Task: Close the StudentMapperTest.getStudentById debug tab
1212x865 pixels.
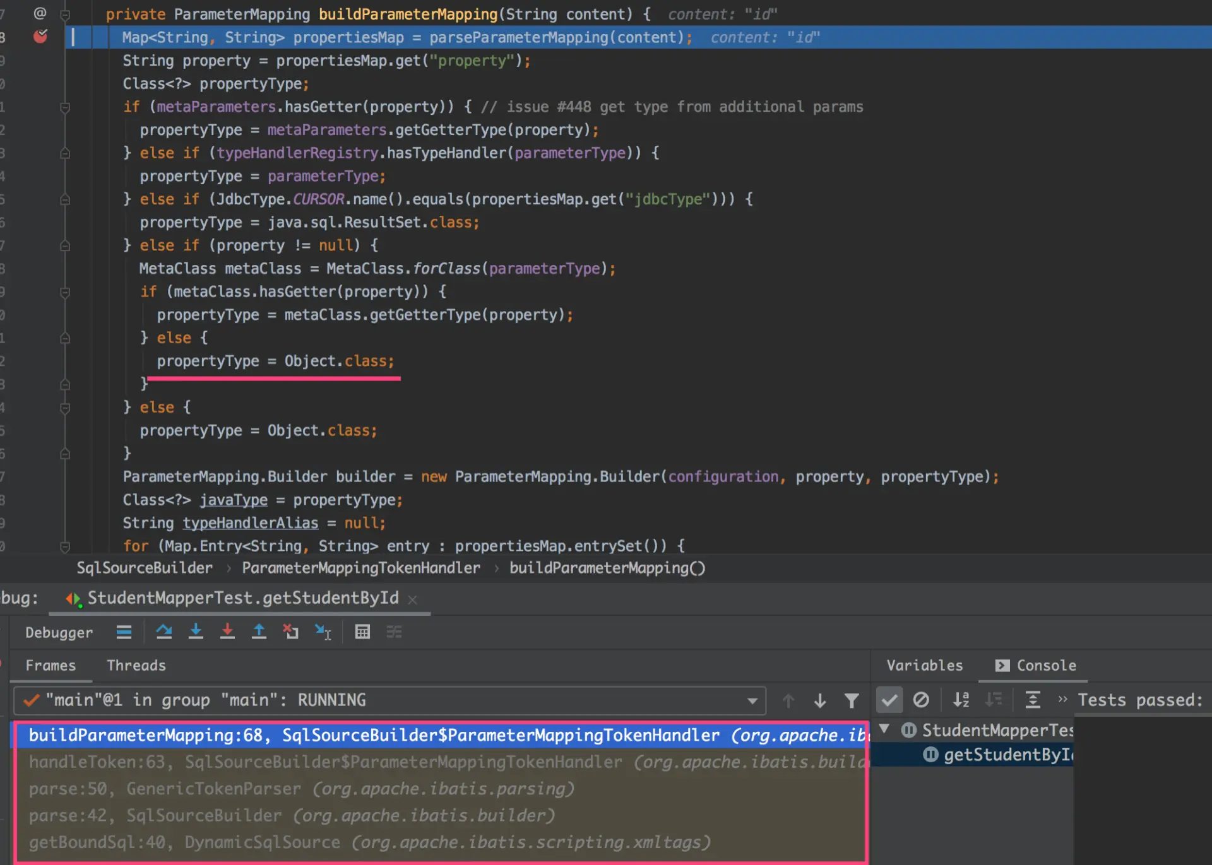Action: click(413, 599)
